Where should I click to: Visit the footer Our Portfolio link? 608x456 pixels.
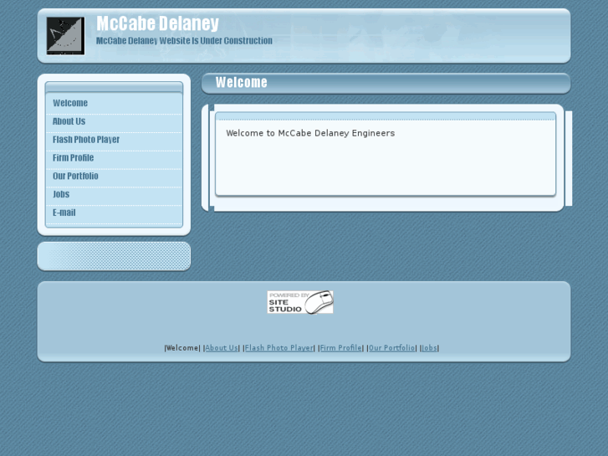(x=392, y=348)
